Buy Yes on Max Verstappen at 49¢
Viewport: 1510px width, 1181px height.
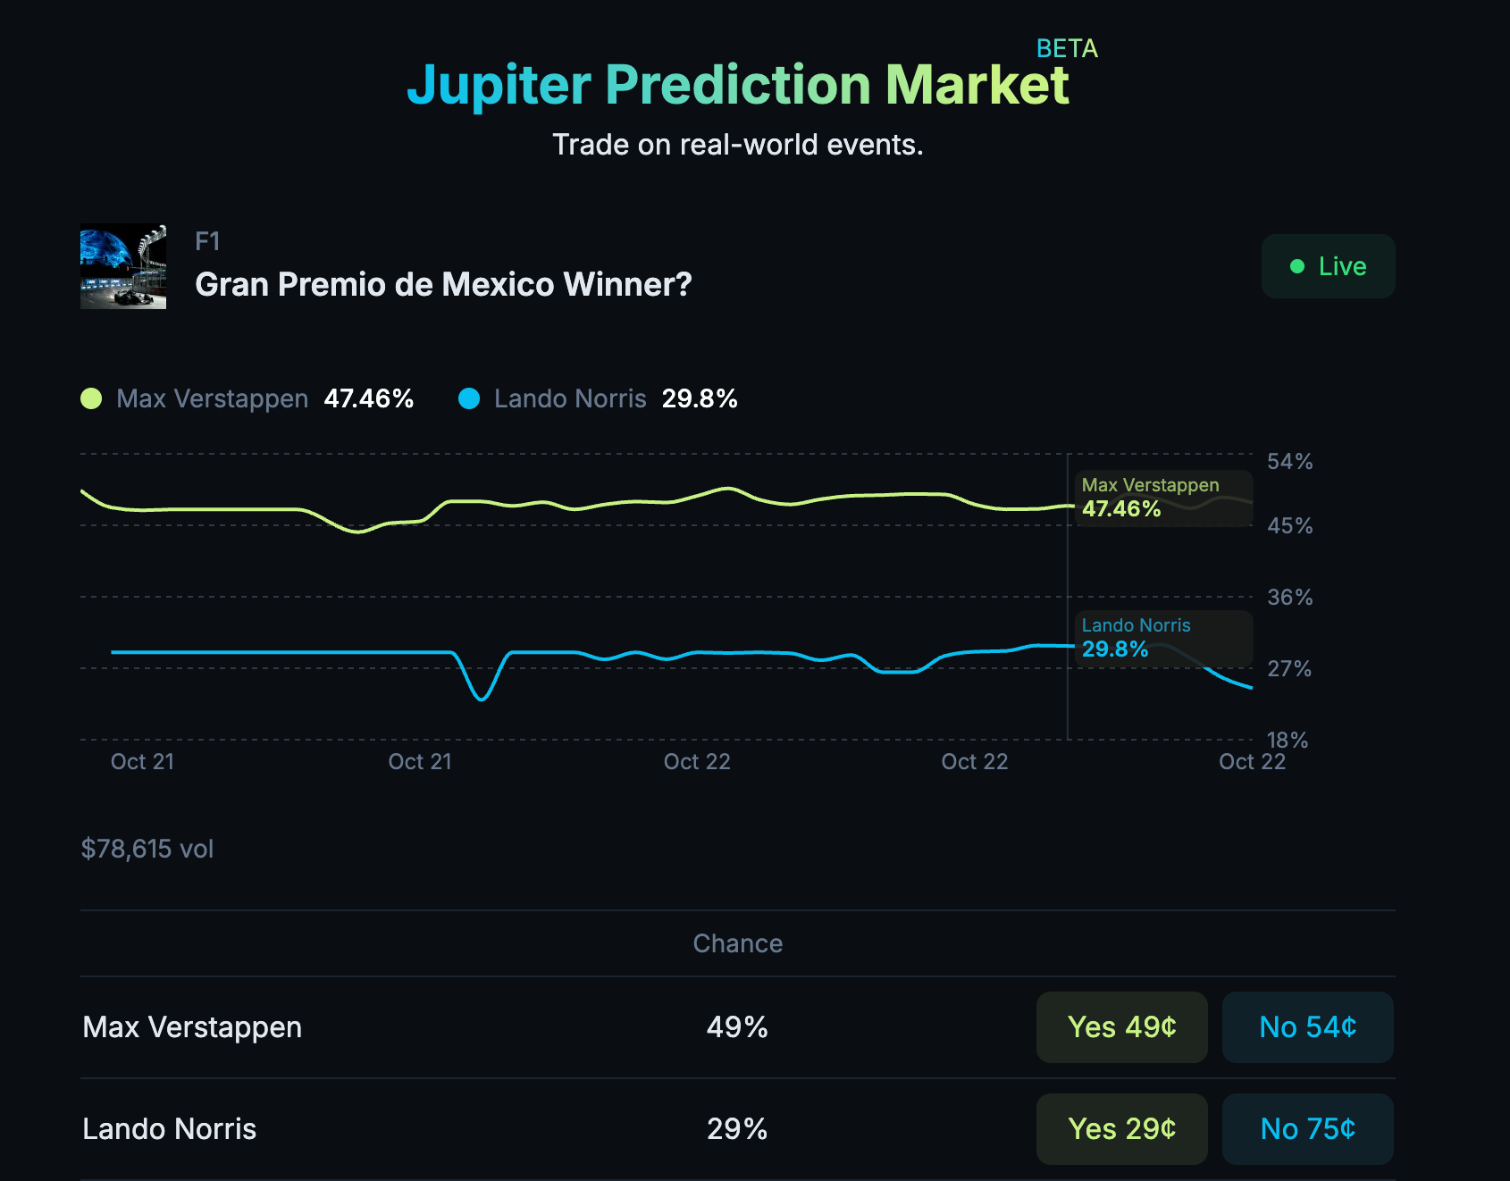pyautogui.click(x=1121, y=1027)
